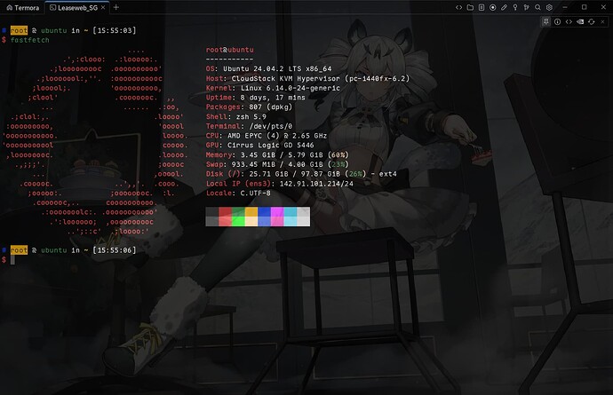613x395 pixels.
Task: Click the highlighted 'root' in the second prompt
Action: click(x=19, y=250)
